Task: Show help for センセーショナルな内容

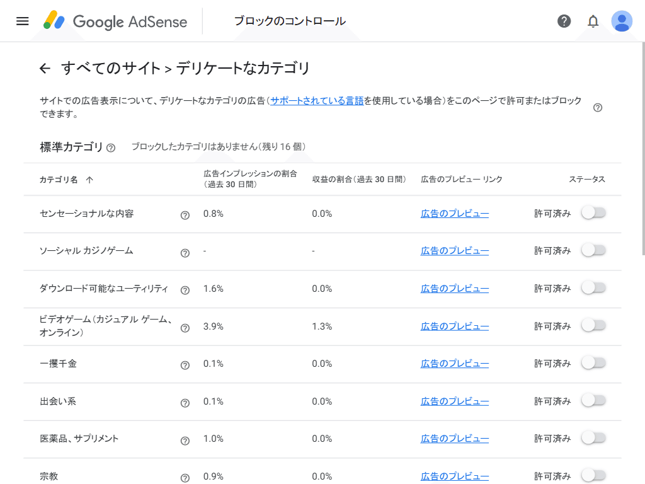Action: click(185, 216)
